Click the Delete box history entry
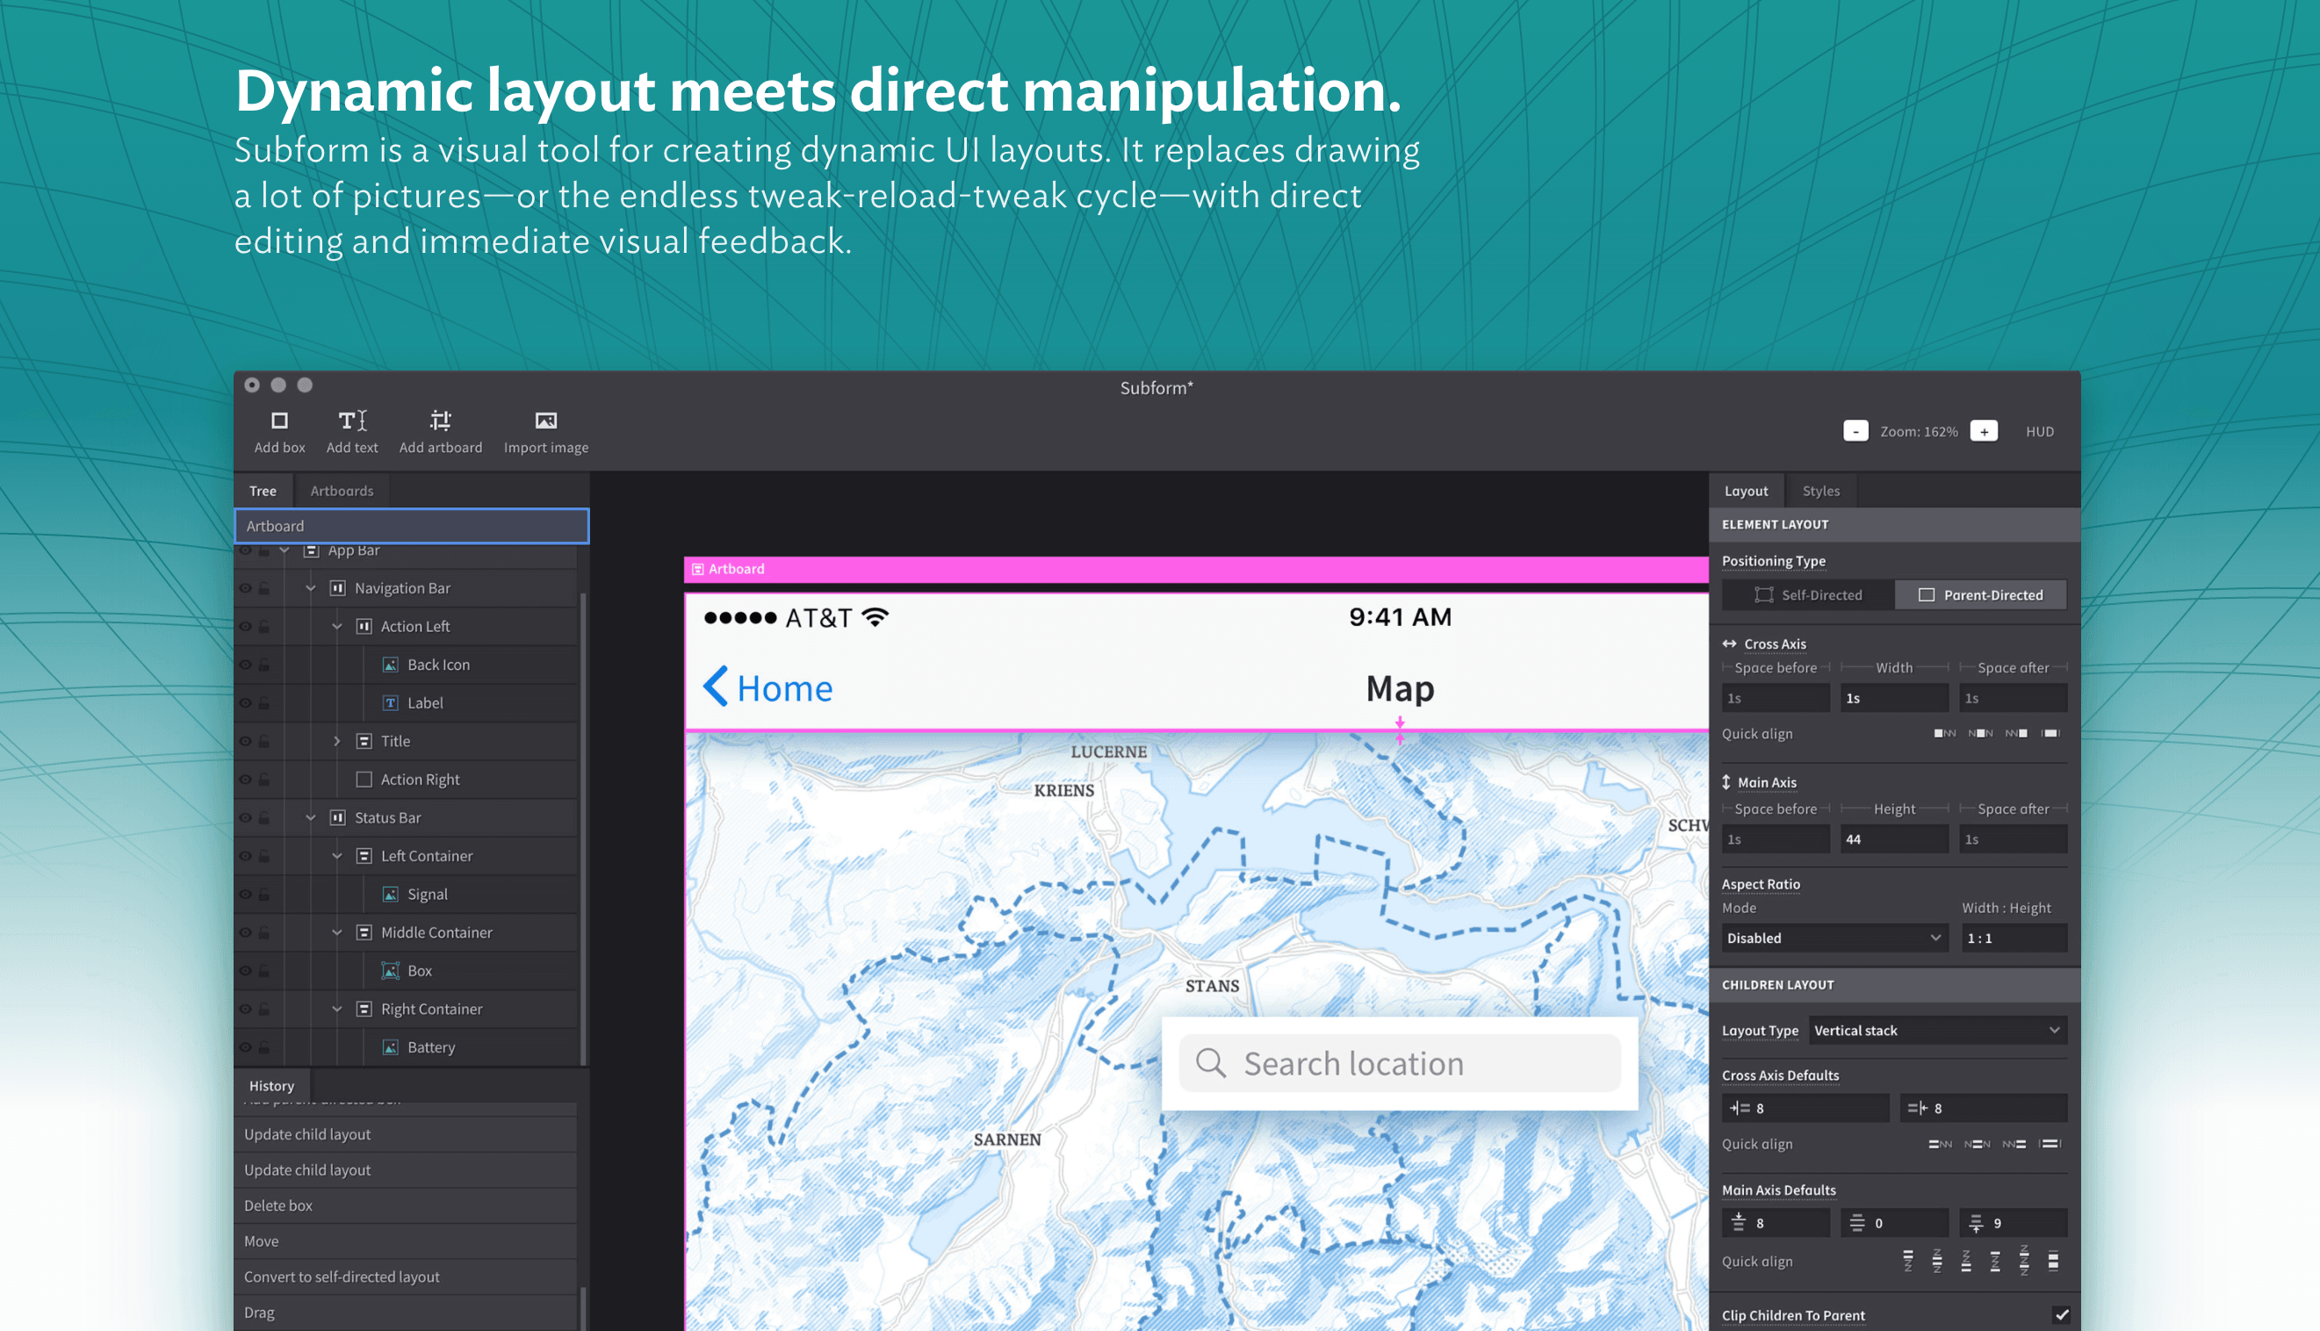Viewport: 2320px width, 1331px height. tap(405, 1205)
